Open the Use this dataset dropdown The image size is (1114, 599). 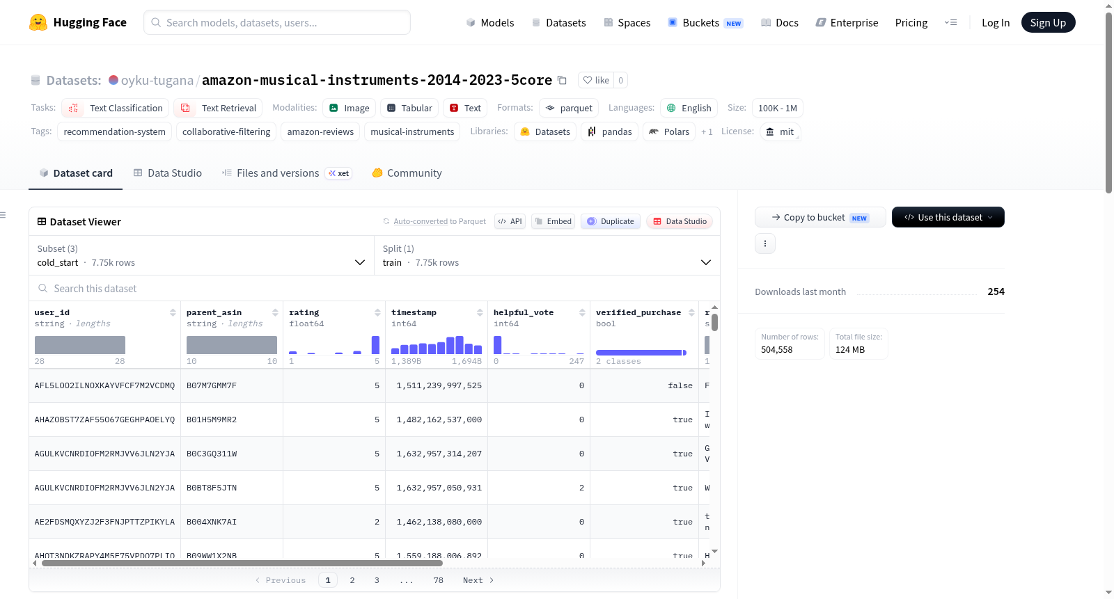coord(948,217)
